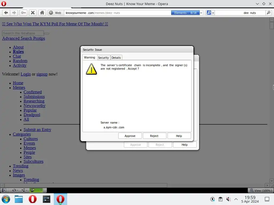Open the system settings taskbar icon
The width and height of the screenshot is (274, 205).
47,199
